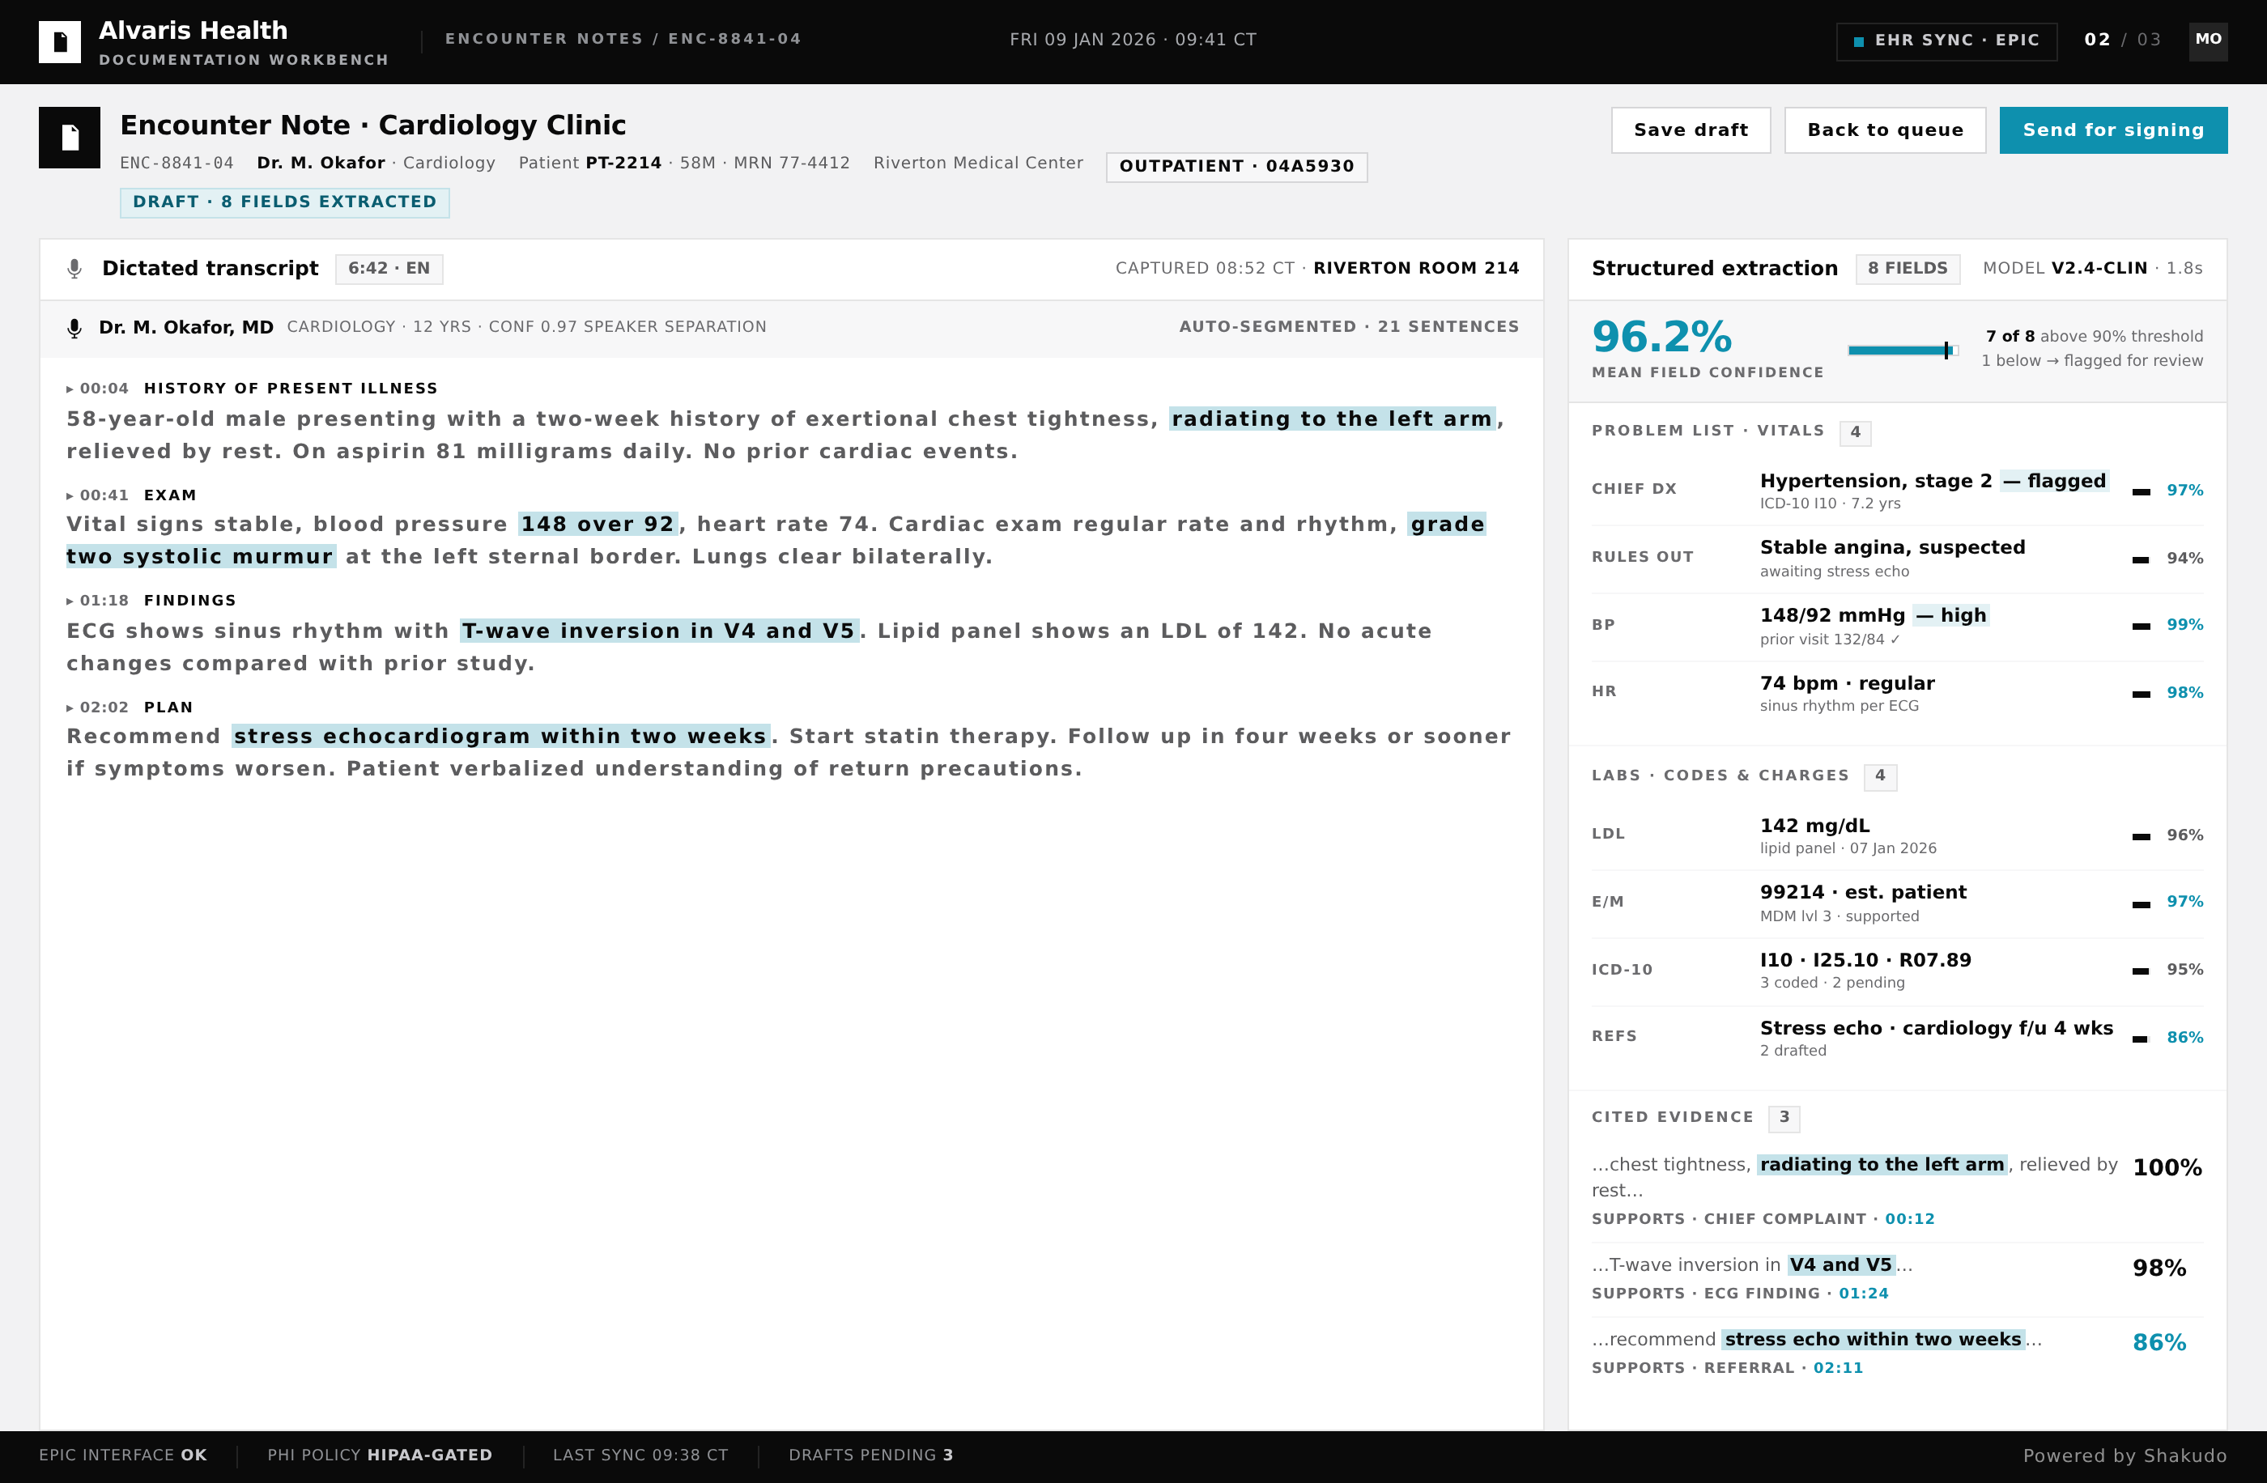Select highlighted phrase T-wave inversion in V4 and V5
The width and height of the screenshot is (2267, 1483).
tap(658, 631)
